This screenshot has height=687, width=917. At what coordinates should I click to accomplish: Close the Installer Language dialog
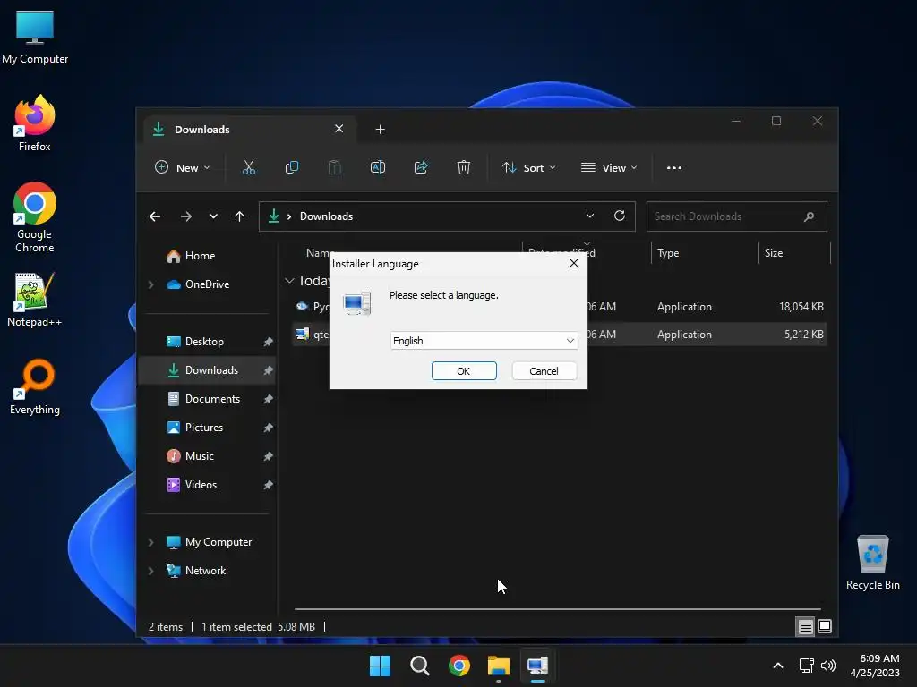tap(574, 264)
